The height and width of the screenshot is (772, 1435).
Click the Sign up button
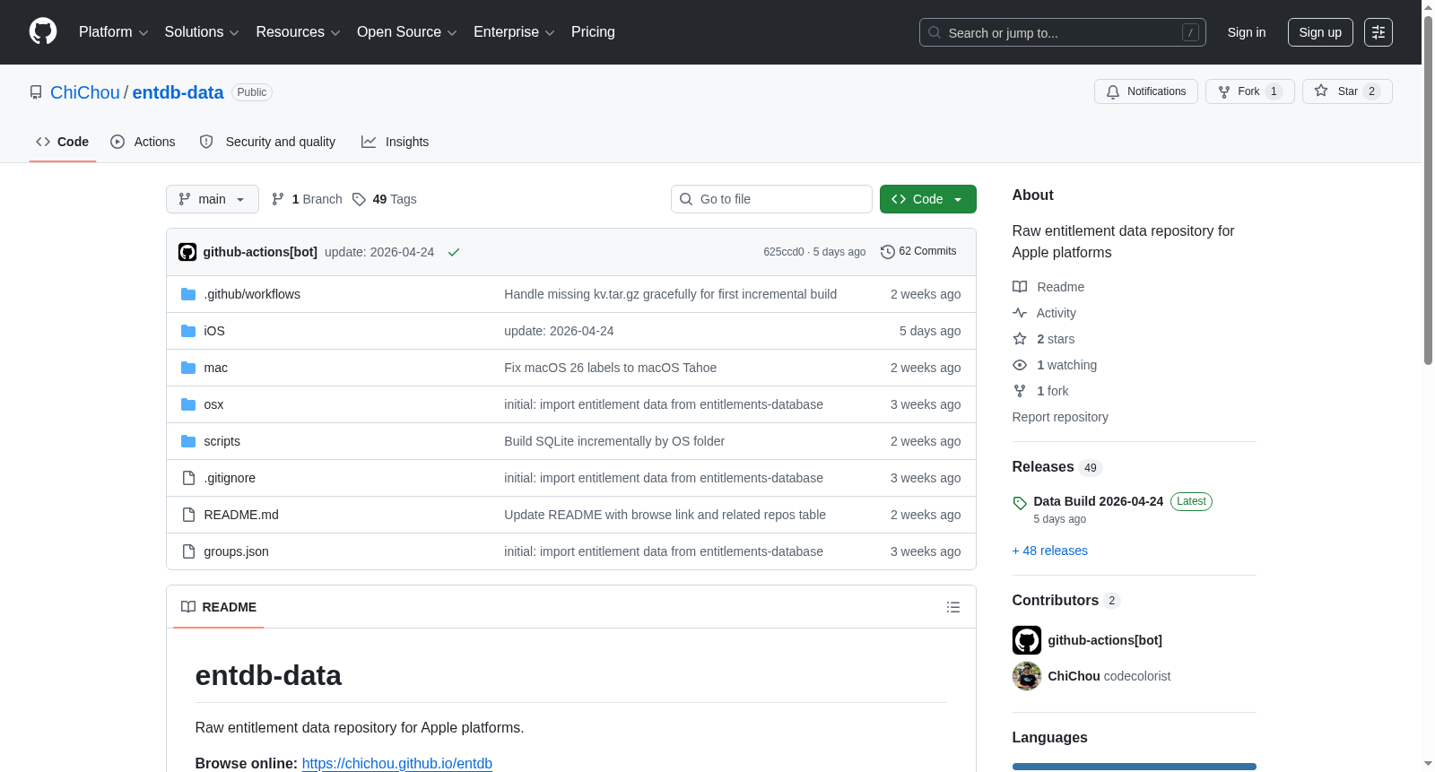(x=1320, y=32)
